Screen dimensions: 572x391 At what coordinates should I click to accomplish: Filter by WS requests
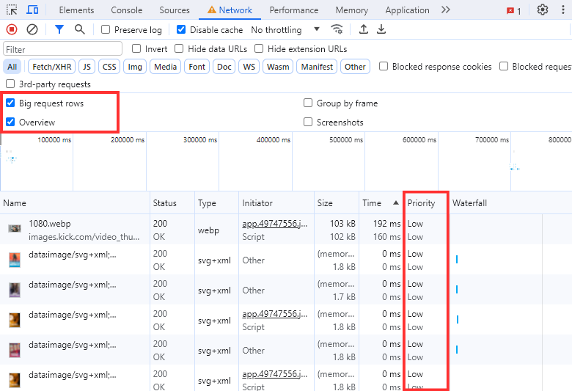(249, 67)
